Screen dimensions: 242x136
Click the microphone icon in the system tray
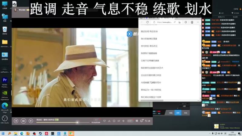(x=213, y=134)
